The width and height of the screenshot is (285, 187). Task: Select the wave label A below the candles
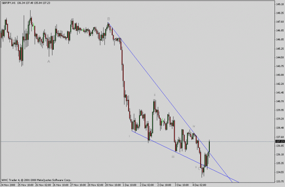pos(48,62)
